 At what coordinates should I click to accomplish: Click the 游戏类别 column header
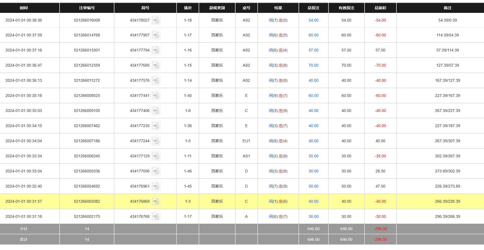click(x=217, y=8)
